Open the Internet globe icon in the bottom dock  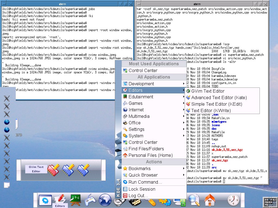[x=105, y=200]
